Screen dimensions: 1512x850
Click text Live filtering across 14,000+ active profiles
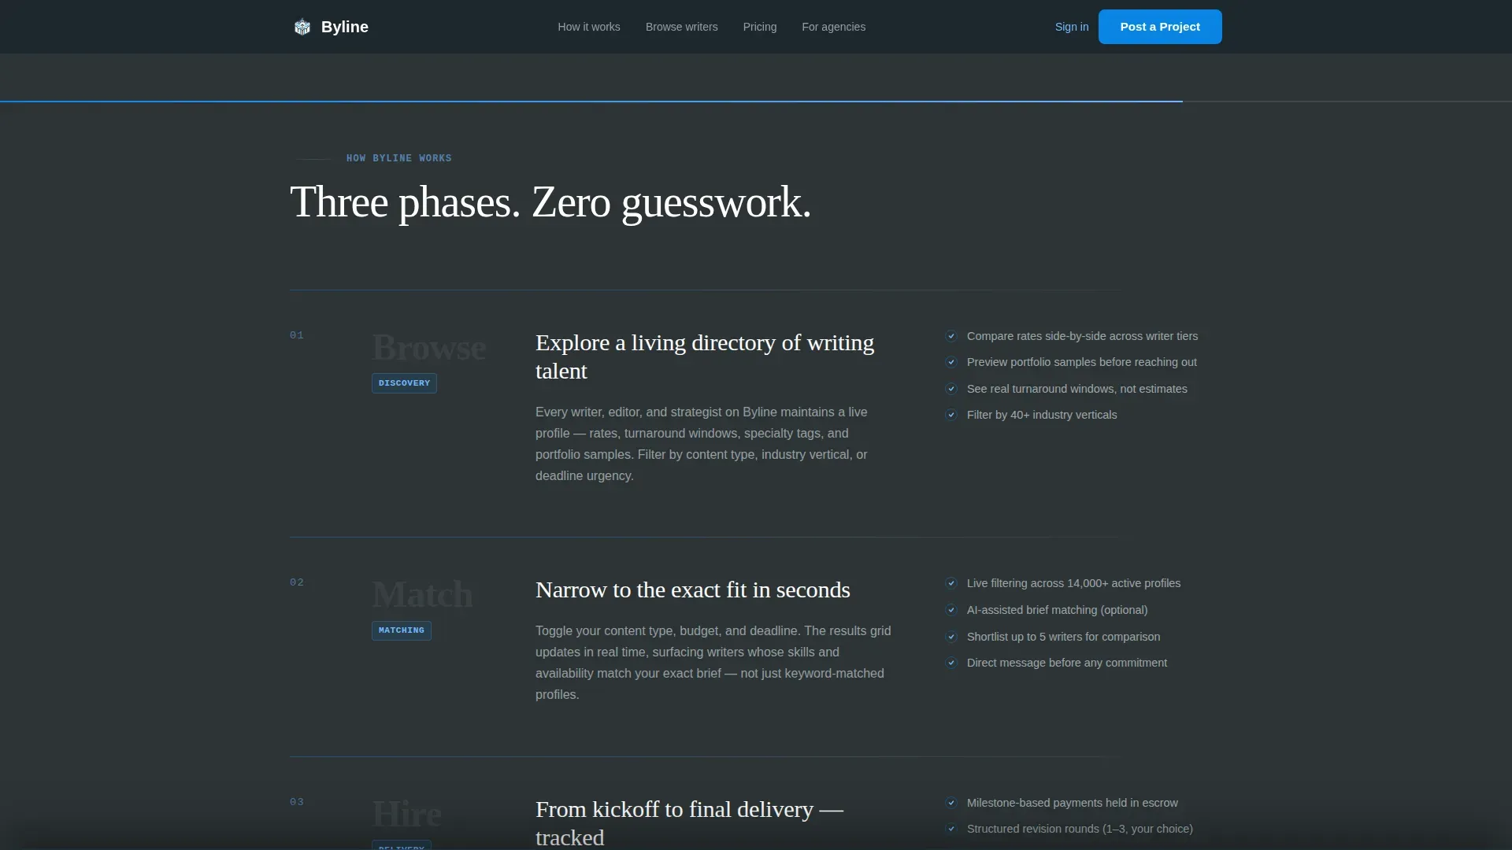tap(1074, 583)
